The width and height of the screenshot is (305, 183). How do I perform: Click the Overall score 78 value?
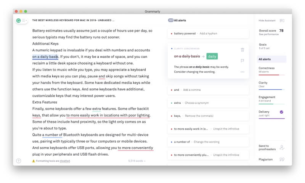(281, 30)
